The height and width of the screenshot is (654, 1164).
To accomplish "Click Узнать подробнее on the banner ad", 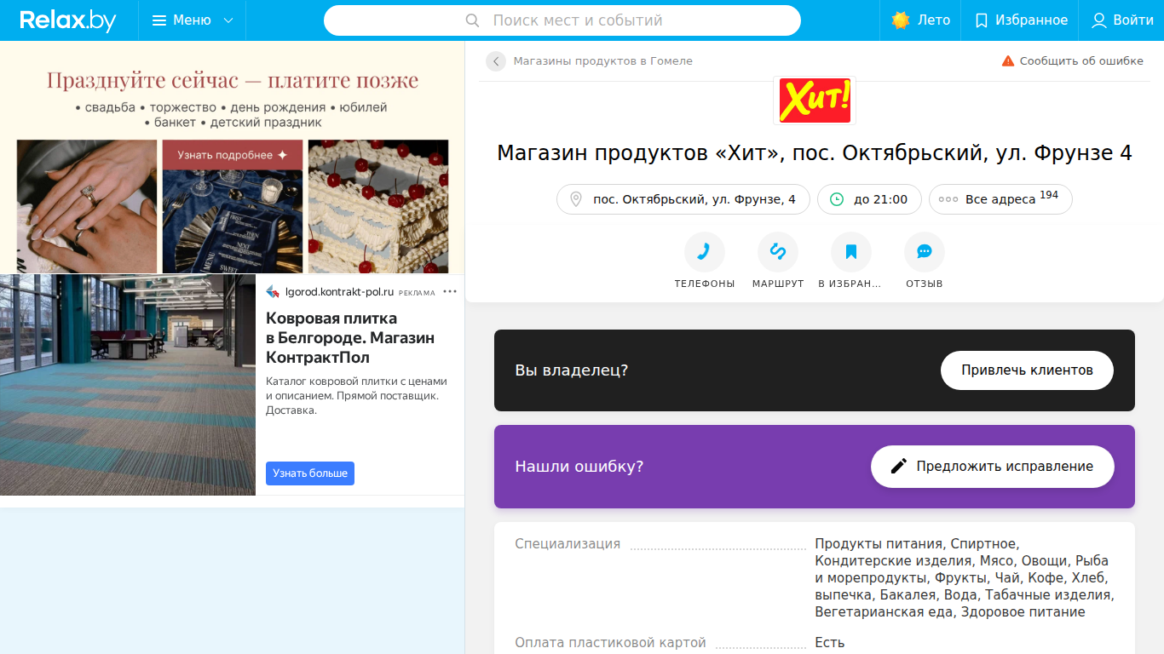I will pos(232,155).
